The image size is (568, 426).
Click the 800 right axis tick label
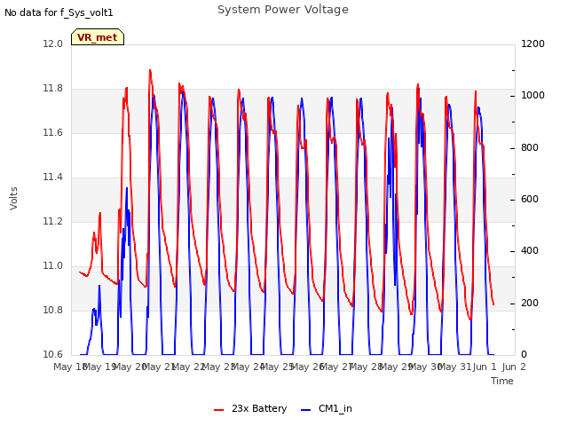coord(530,148)
